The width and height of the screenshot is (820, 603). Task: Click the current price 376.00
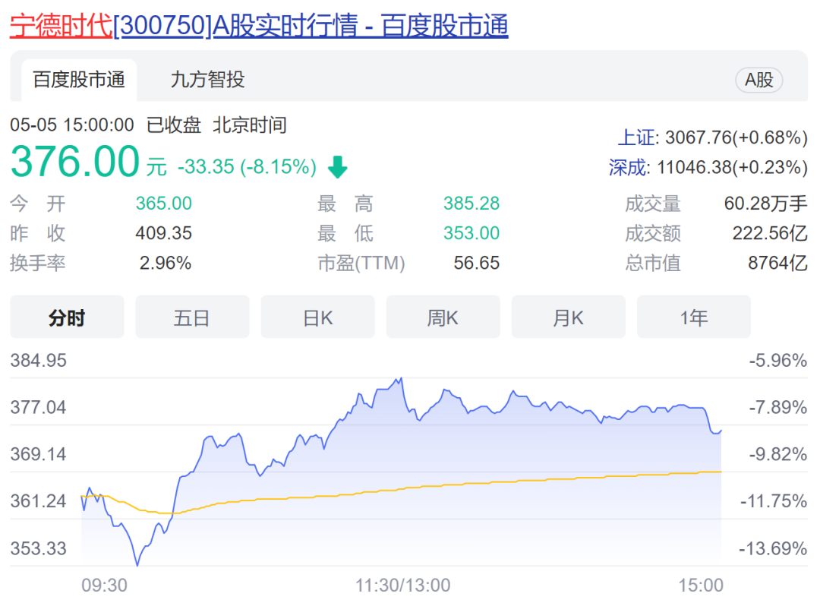pyautogui.click(x=74, y=162)
